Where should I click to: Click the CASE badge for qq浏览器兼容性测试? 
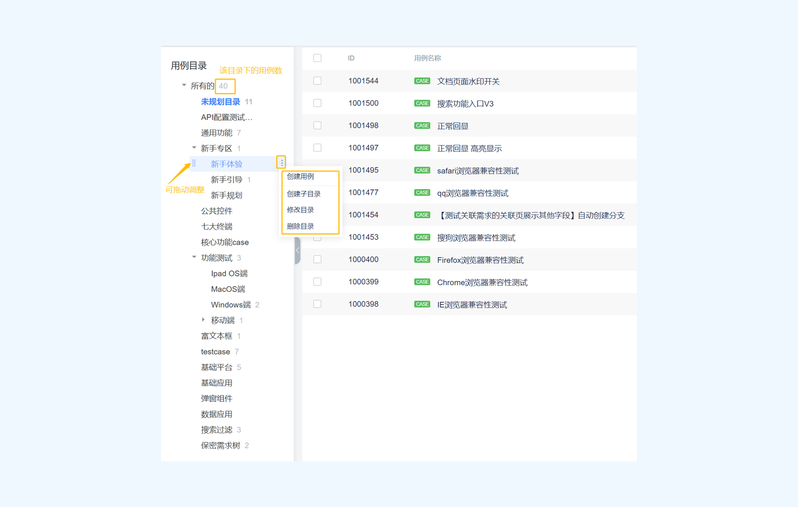click(x=422, y=193)
